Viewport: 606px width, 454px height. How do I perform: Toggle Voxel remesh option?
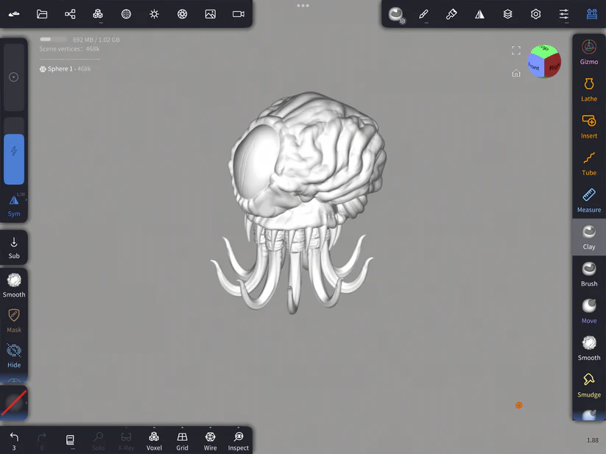[154, 441]
